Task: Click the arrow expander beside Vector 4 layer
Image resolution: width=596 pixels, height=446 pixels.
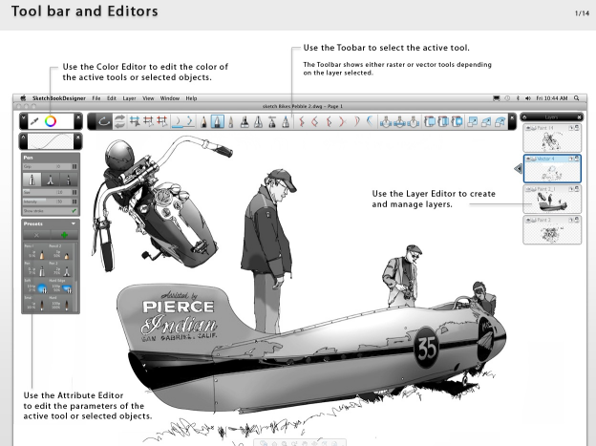Action: tap(518, 168)
